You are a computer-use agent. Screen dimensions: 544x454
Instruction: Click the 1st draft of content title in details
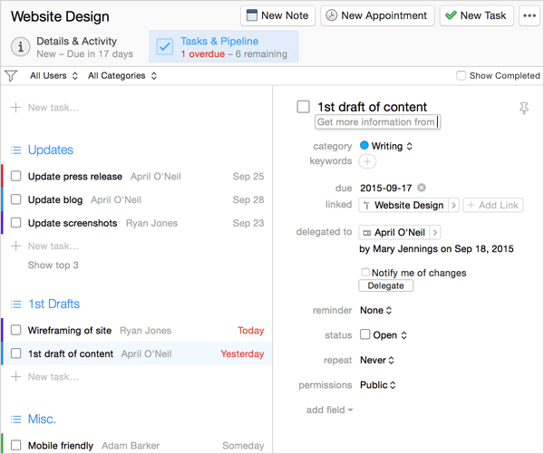click(x=373, y=107)
